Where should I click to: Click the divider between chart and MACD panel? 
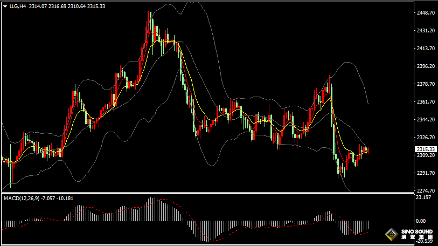pos(205,193)
